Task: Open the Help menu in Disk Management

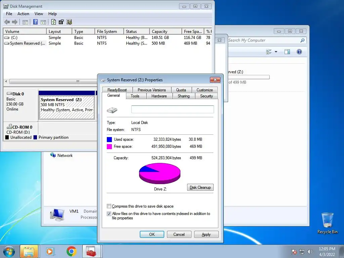Action: coord(52,13)
